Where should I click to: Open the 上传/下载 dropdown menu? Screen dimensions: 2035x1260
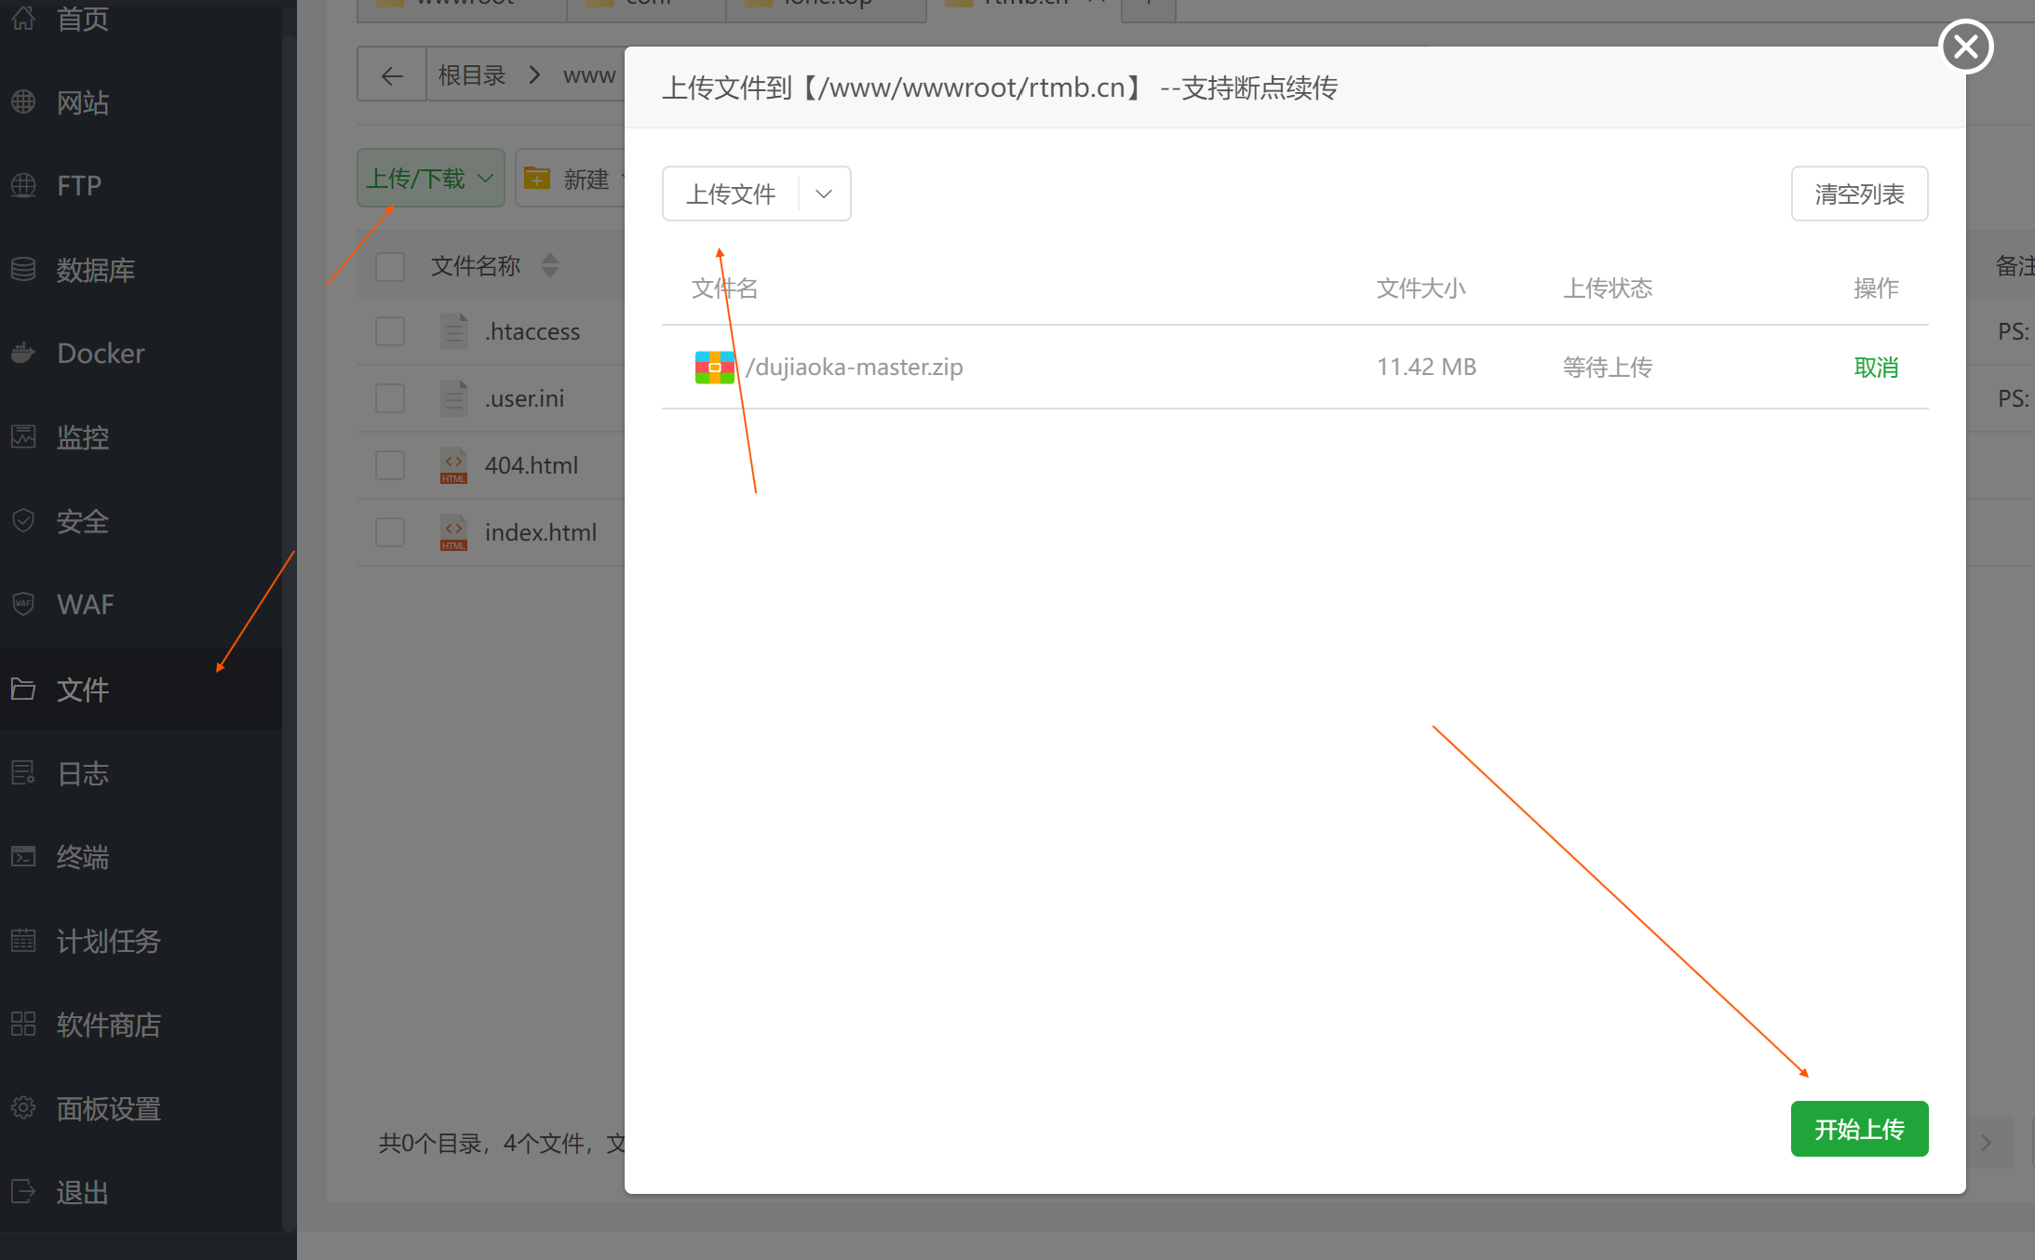click(430, 178)
